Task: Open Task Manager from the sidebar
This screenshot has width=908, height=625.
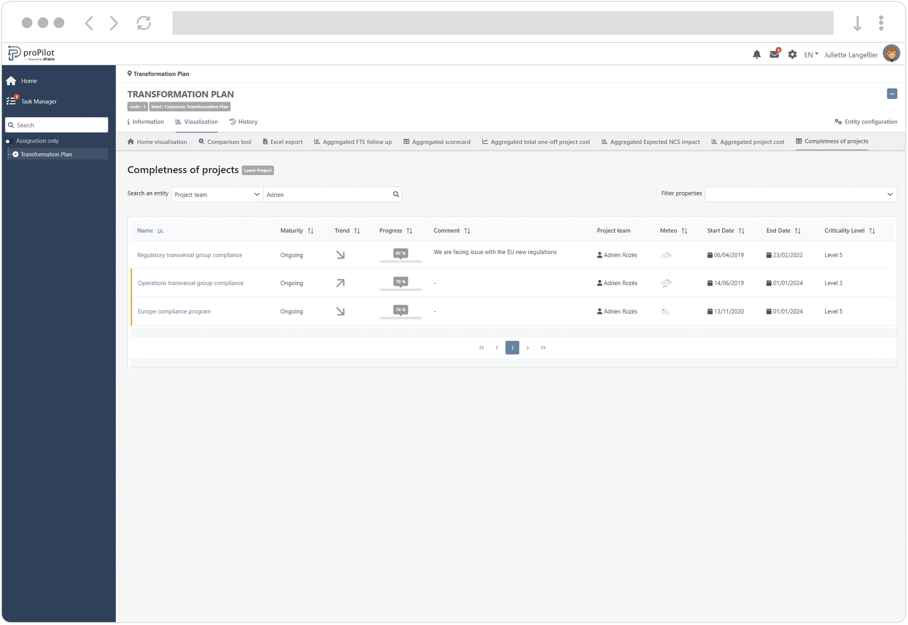Action: pyautogui.click(x=39, y=102)
